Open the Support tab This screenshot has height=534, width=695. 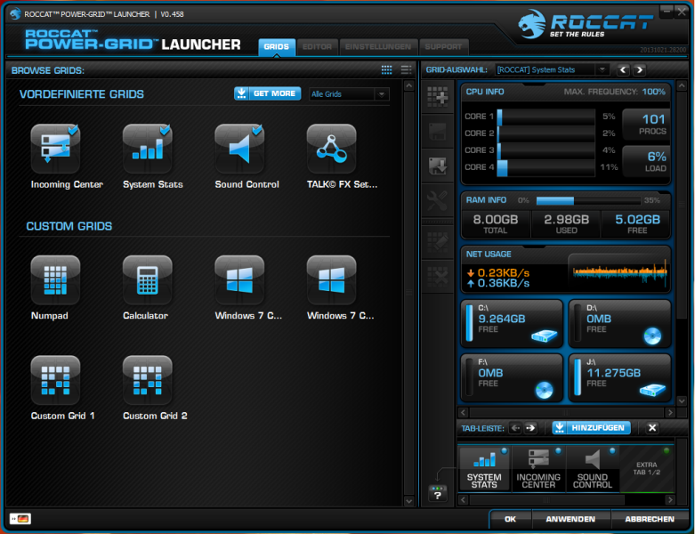tap(443, 47)
